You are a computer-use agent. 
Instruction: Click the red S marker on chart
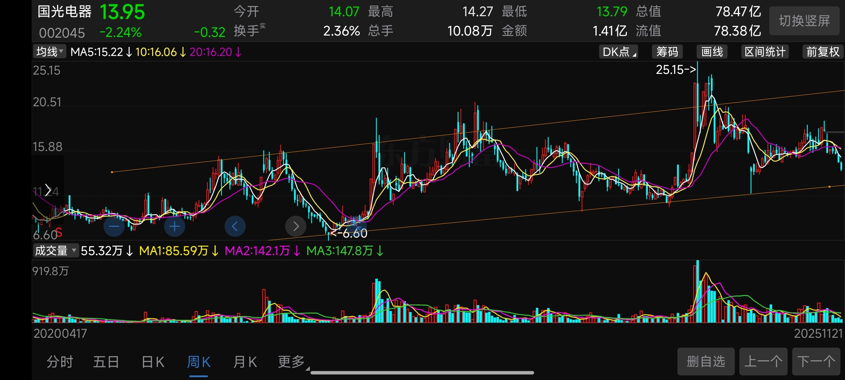pos(59,232)
